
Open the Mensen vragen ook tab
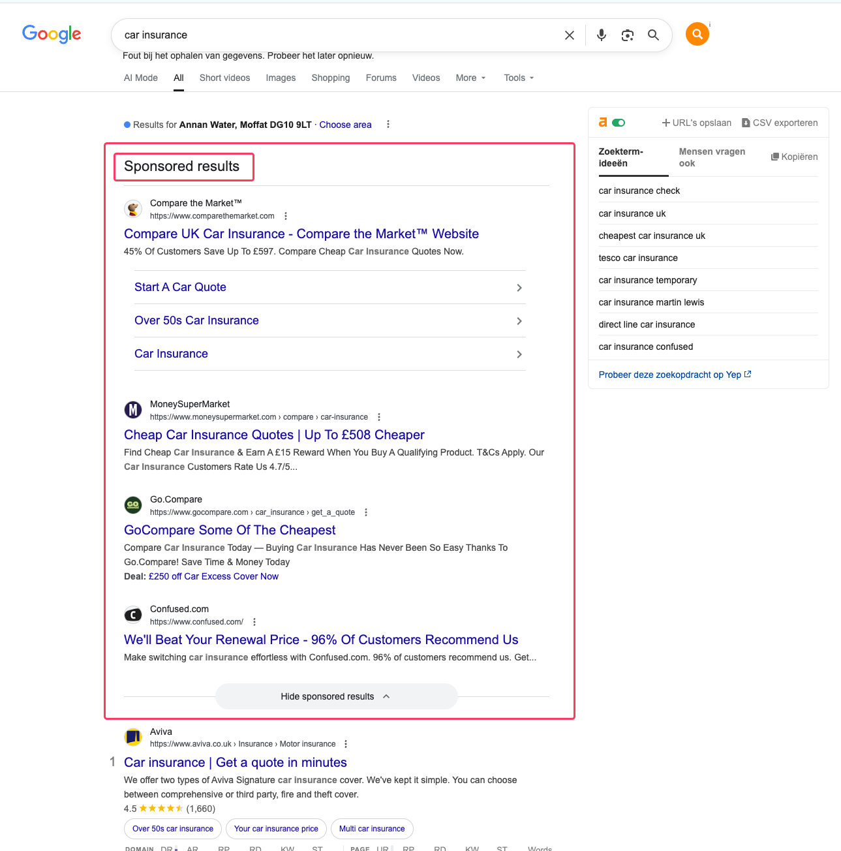[x=712, y=157]
